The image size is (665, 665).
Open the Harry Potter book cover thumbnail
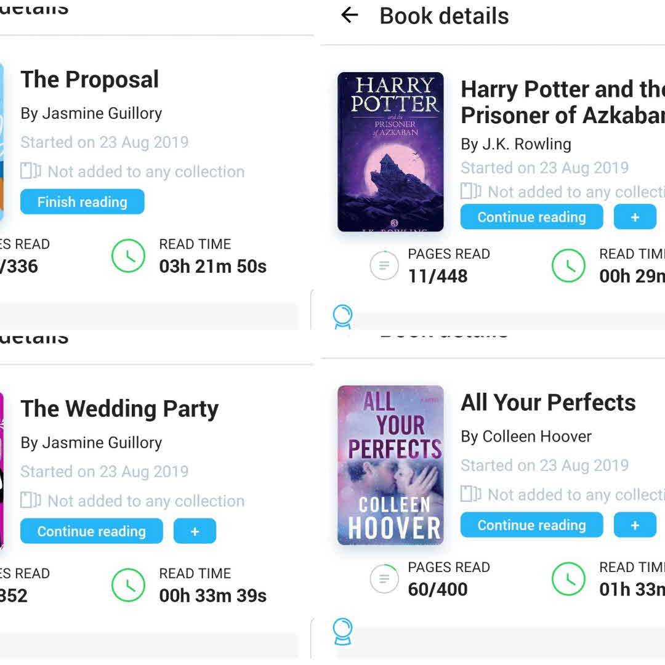pos(390,151)
